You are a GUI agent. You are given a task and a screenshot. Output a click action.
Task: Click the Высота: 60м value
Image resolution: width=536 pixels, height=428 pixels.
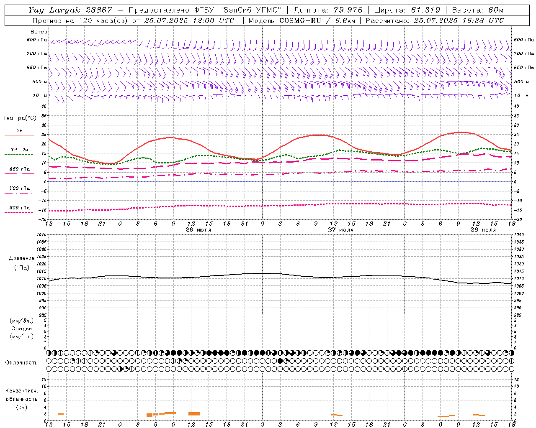pos(477,10)
